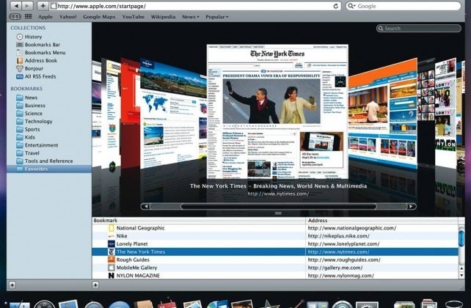Select the NYLON MAGAZINE bookmark row
Screen dimensions: 471x308
point(275,276)
